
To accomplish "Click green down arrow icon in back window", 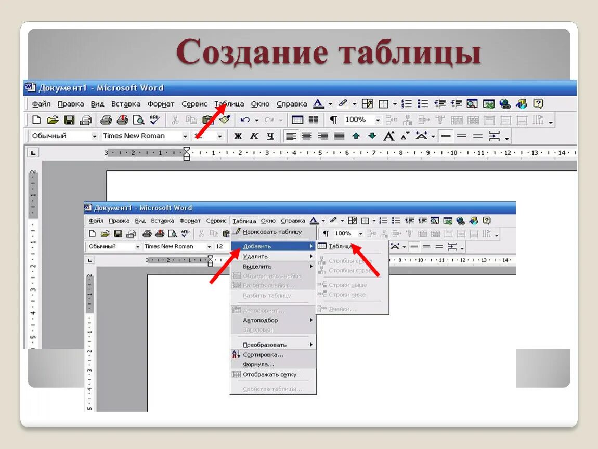I will point(372,136).
